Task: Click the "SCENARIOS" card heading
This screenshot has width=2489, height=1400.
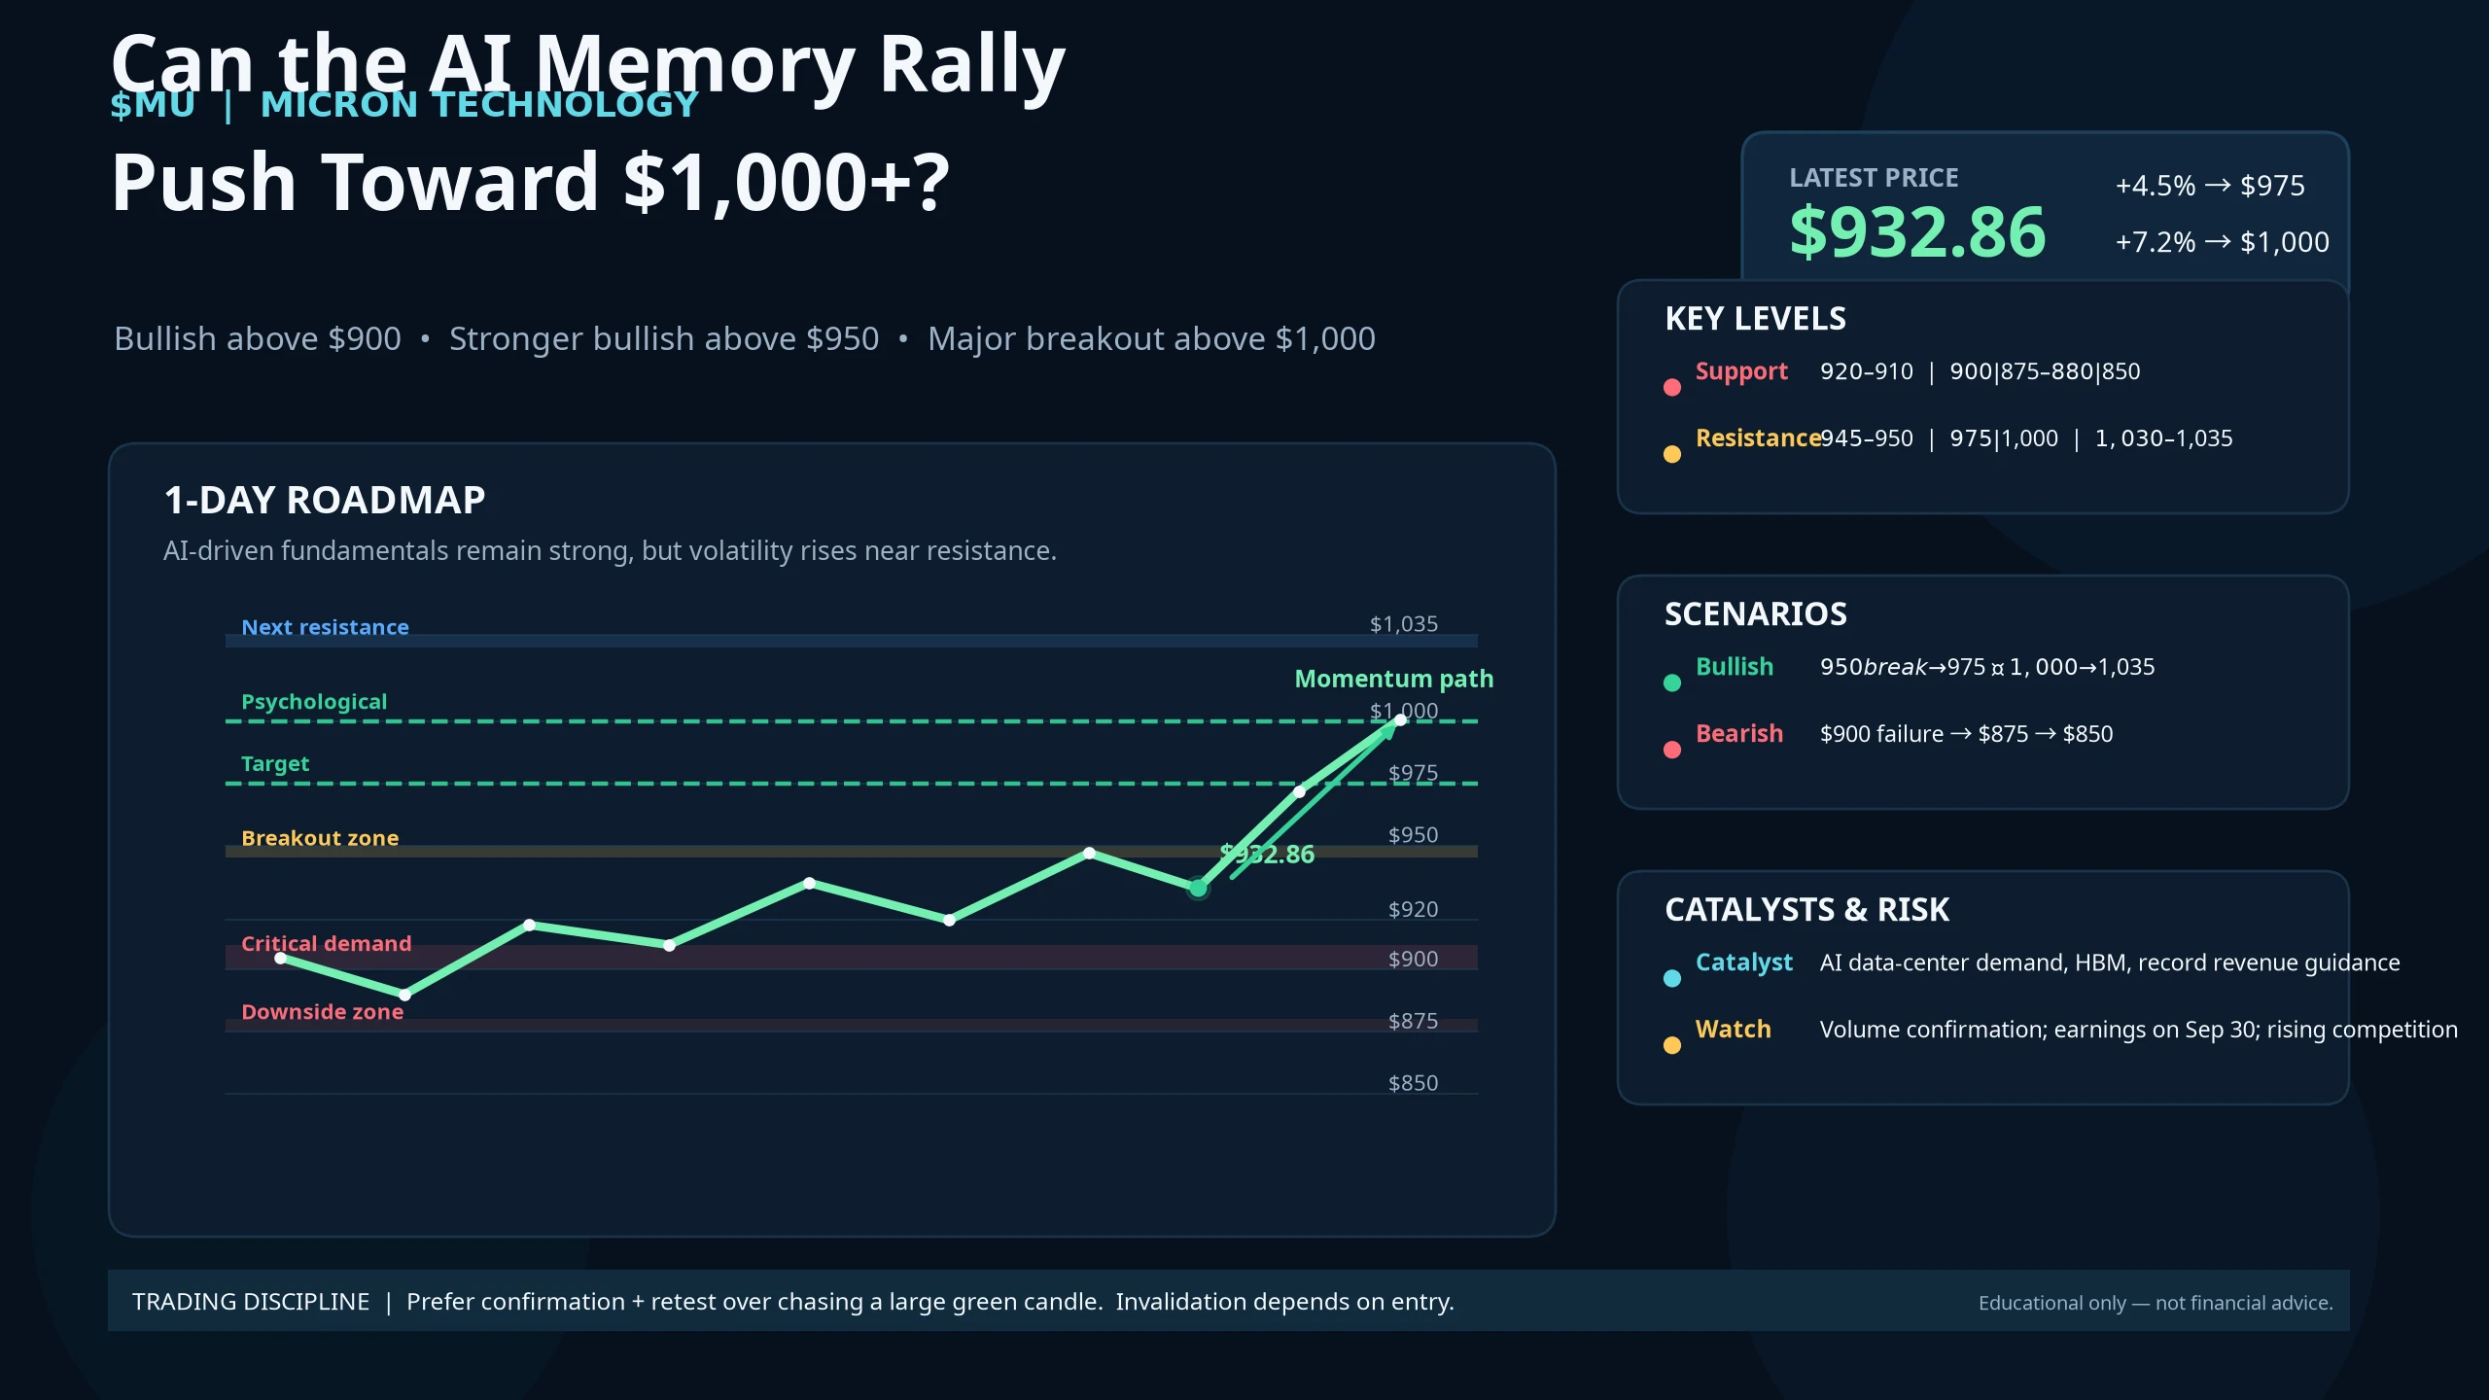Action: click(1755, 614)
